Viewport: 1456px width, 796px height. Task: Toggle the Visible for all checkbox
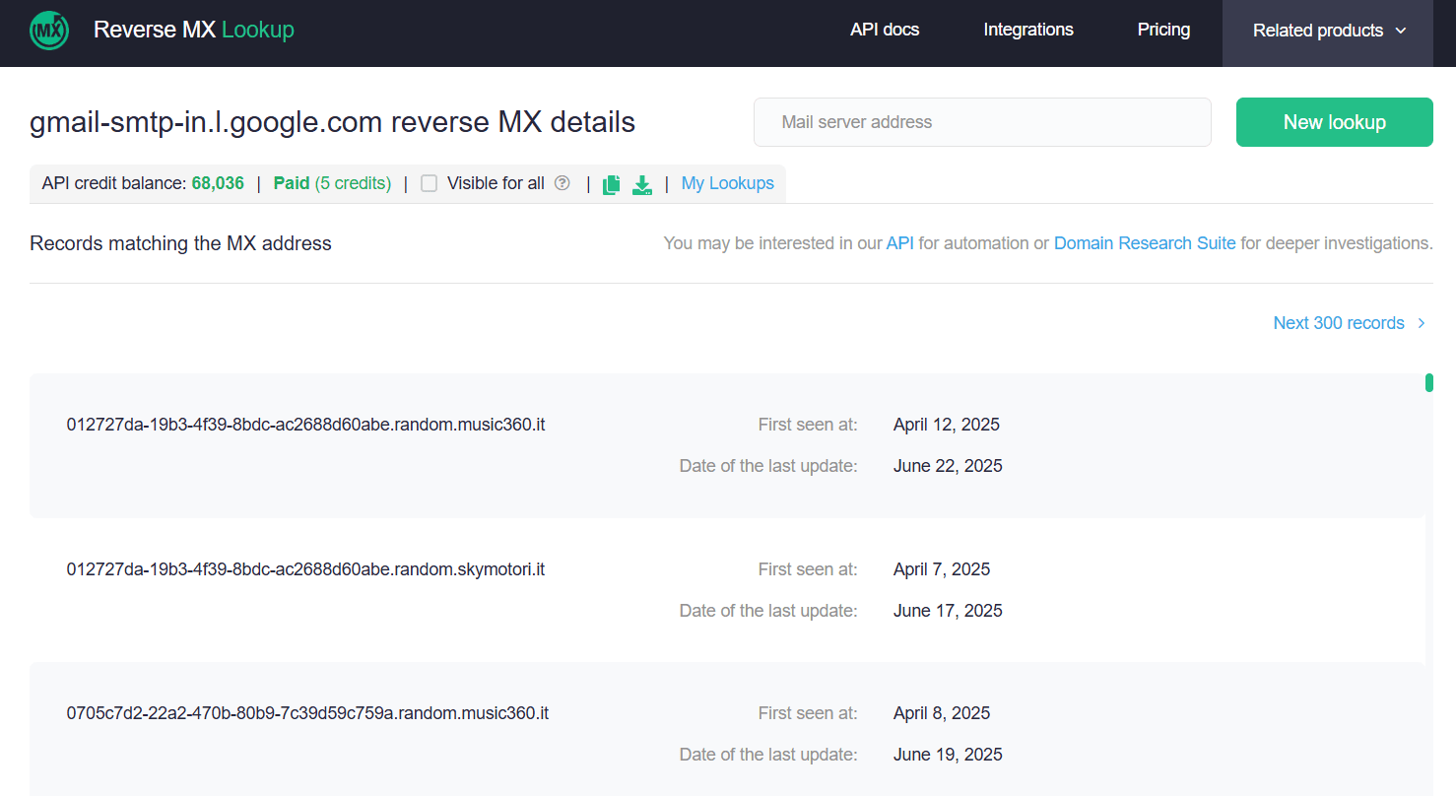click(429, 183)
